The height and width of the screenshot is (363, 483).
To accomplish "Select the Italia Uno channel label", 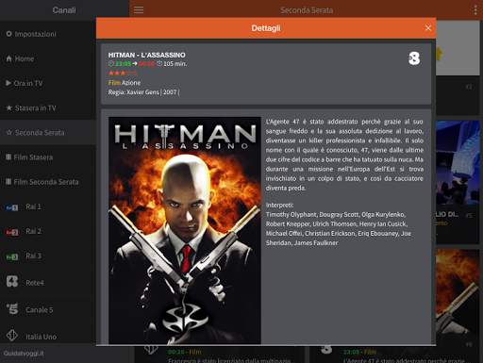I will [x=42, y=337].
